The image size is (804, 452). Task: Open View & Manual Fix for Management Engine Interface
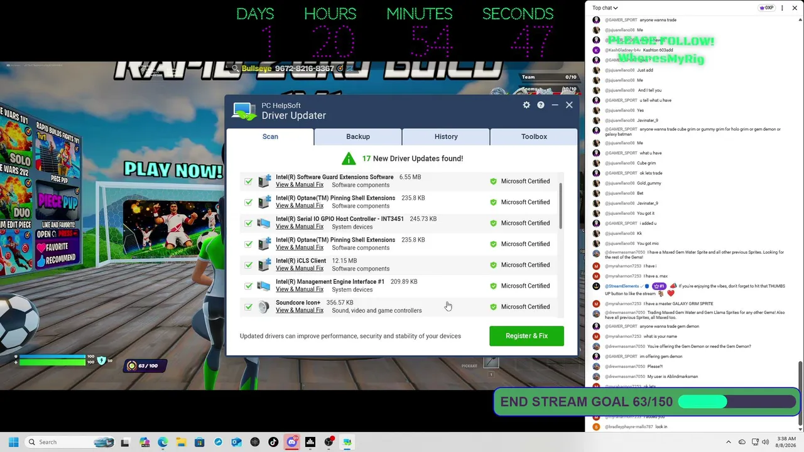300,289
